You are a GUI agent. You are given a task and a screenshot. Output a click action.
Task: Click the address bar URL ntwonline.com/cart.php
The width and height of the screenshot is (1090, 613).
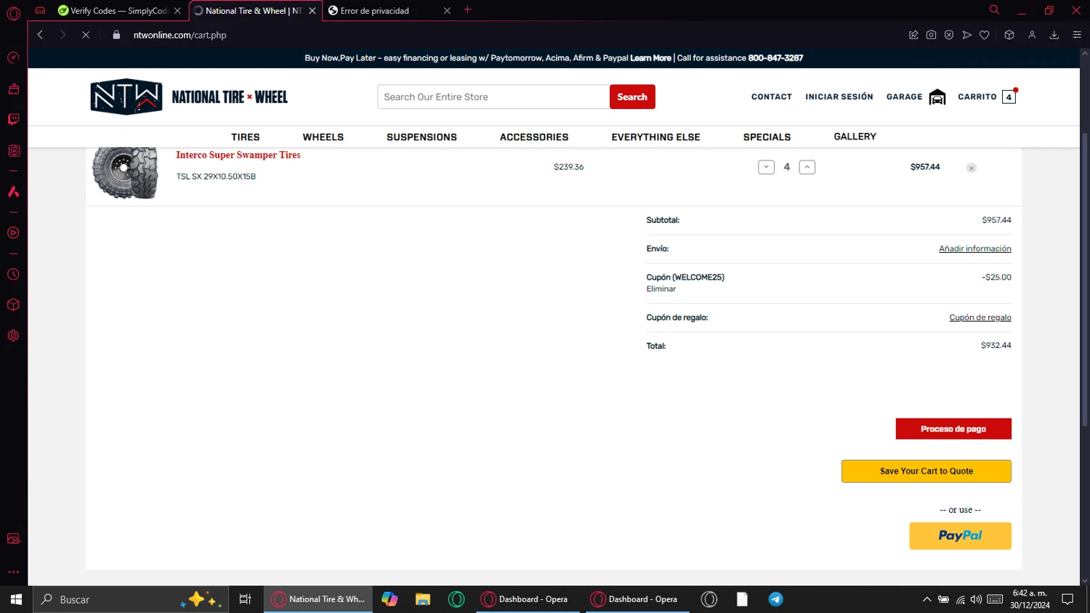(179, 35)
